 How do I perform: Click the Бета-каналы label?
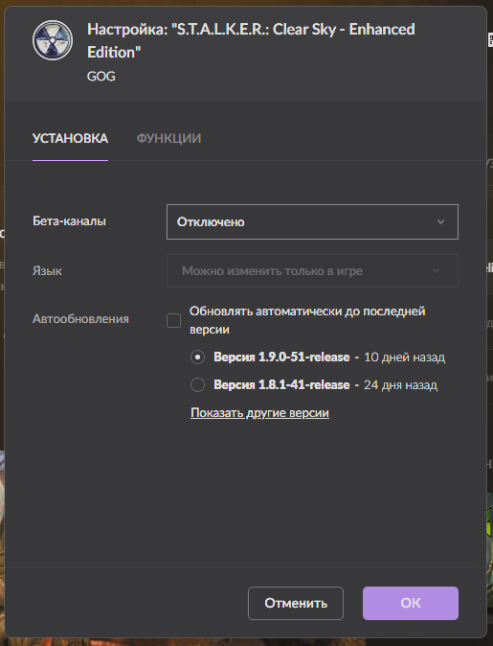pos(69,221)
